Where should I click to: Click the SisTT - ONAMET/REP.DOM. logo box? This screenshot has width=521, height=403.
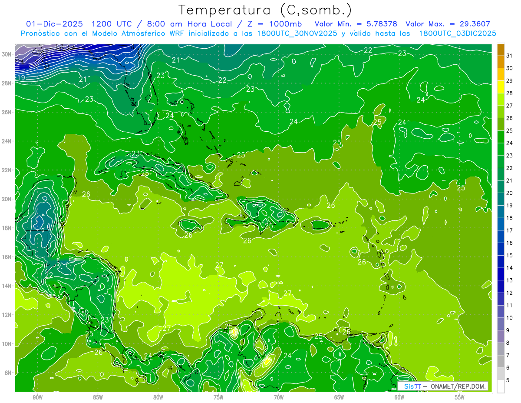443,386
